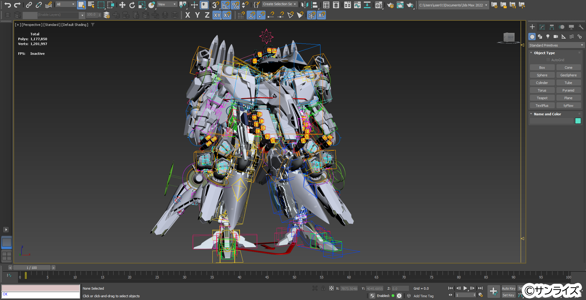Screen dimensions: 586x300
Task: Create a Teapot primitive
Action: (542, 98)
